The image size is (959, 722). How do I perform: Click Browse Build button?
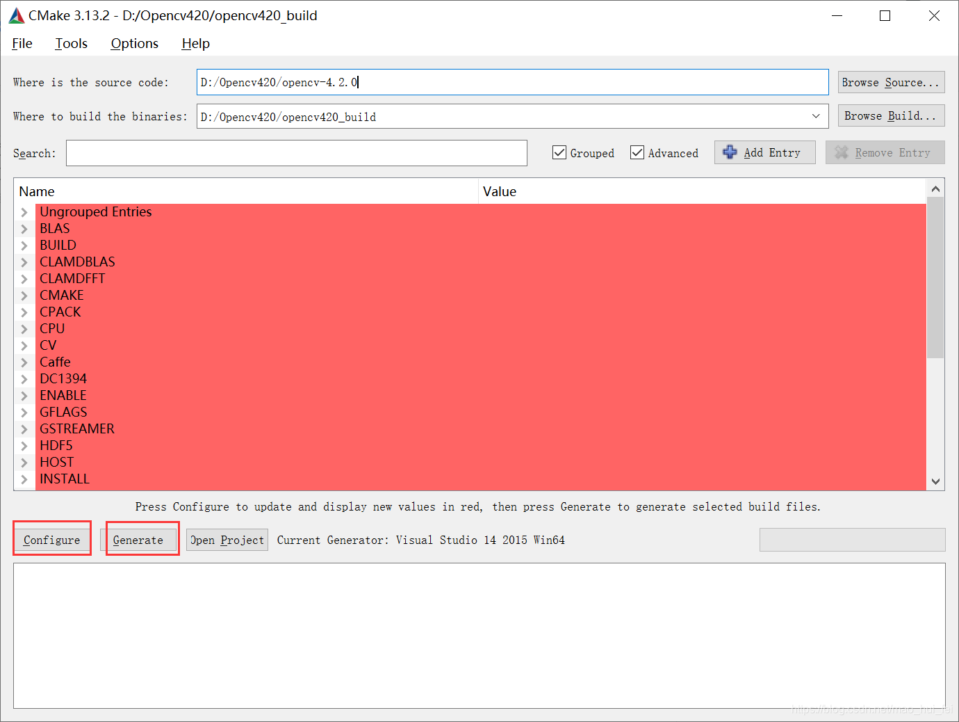891,116
